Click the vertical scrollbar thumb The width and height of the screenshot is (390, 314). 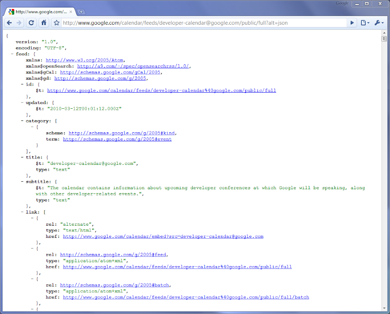pos(384,38)
